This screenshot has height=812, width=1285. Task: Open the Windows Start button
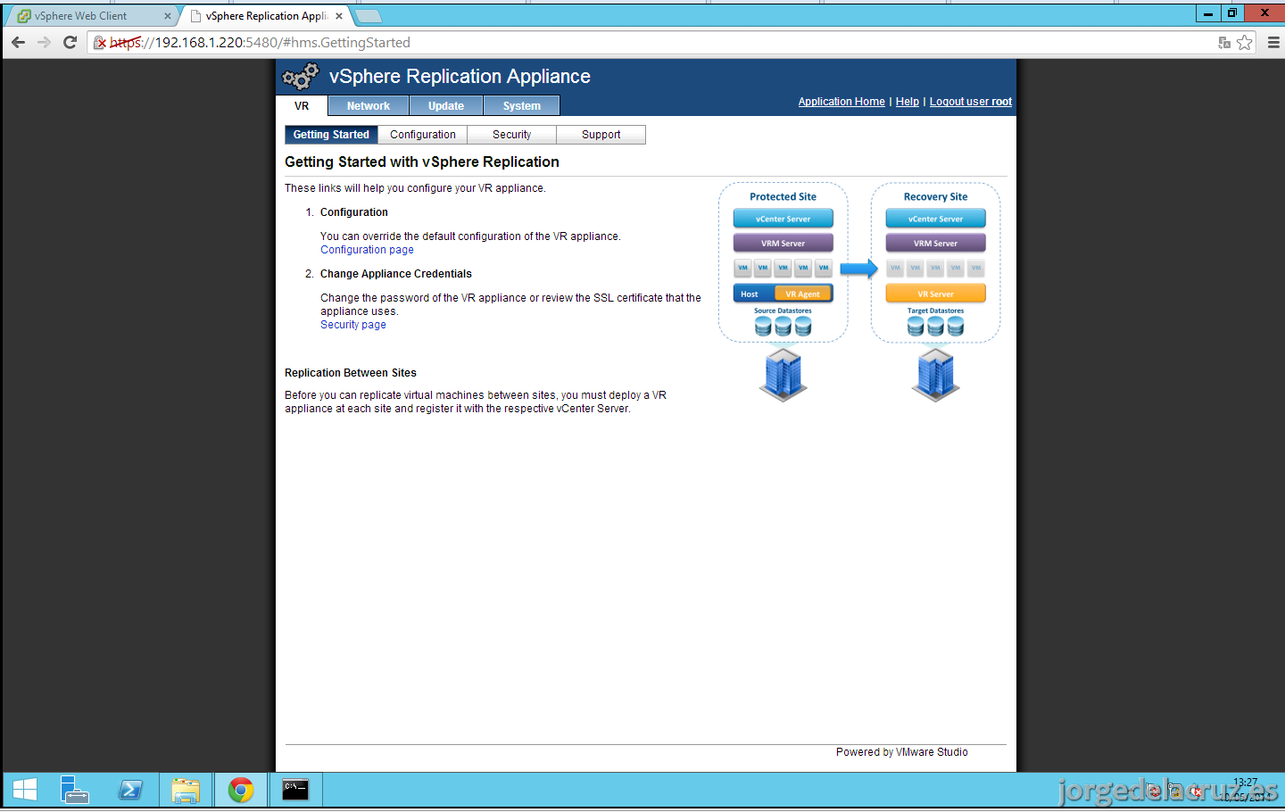coord(25,790)
